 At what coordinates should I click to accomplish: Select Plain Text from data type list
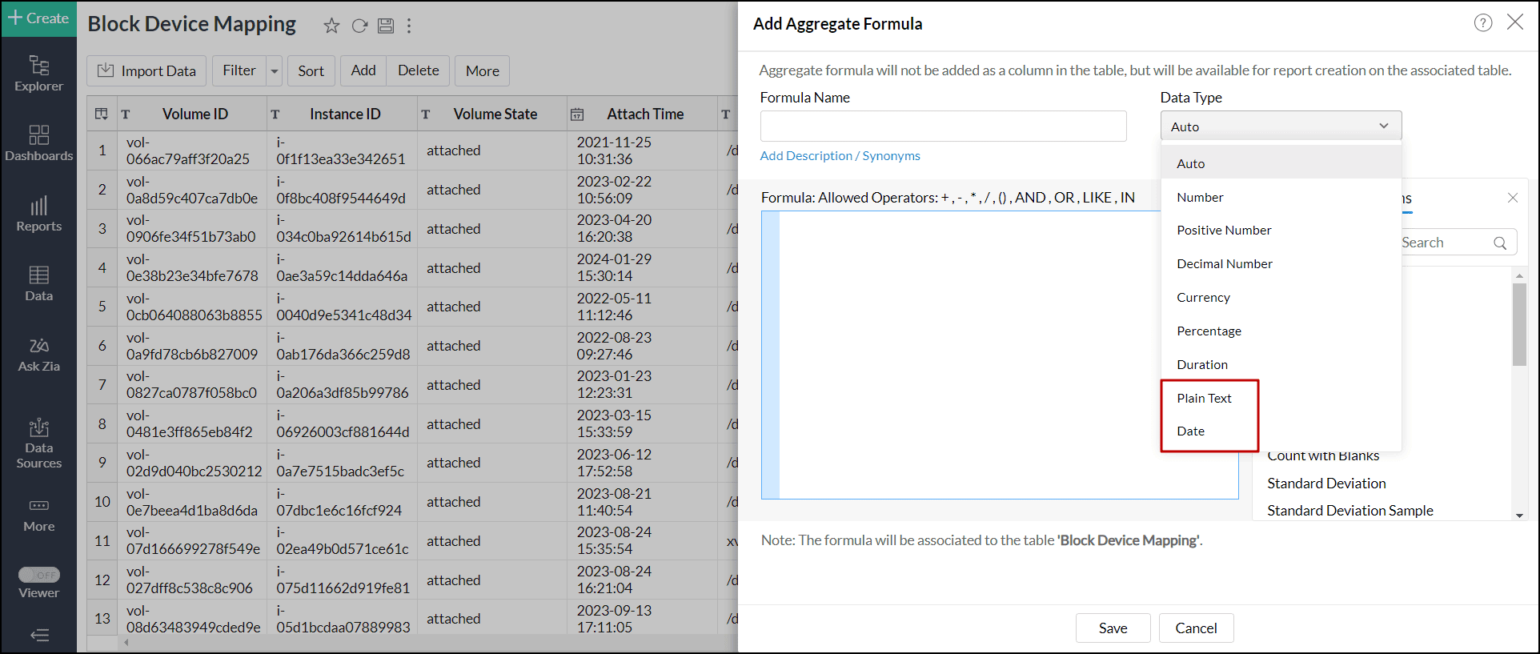pos(1204,398)
